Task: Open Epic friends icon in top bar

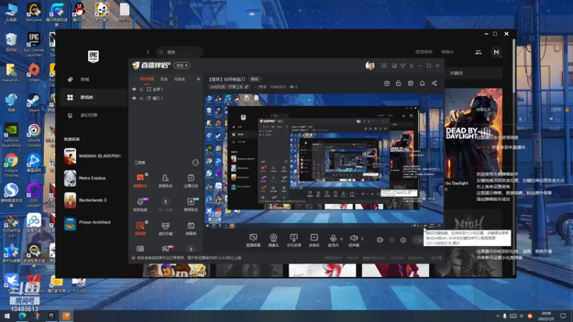Action: (478, 52)
